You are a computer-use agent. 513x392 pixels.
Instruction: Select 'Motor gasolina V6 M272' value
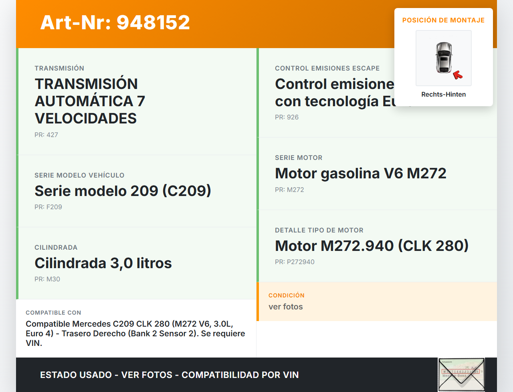[x=361, y=173]
